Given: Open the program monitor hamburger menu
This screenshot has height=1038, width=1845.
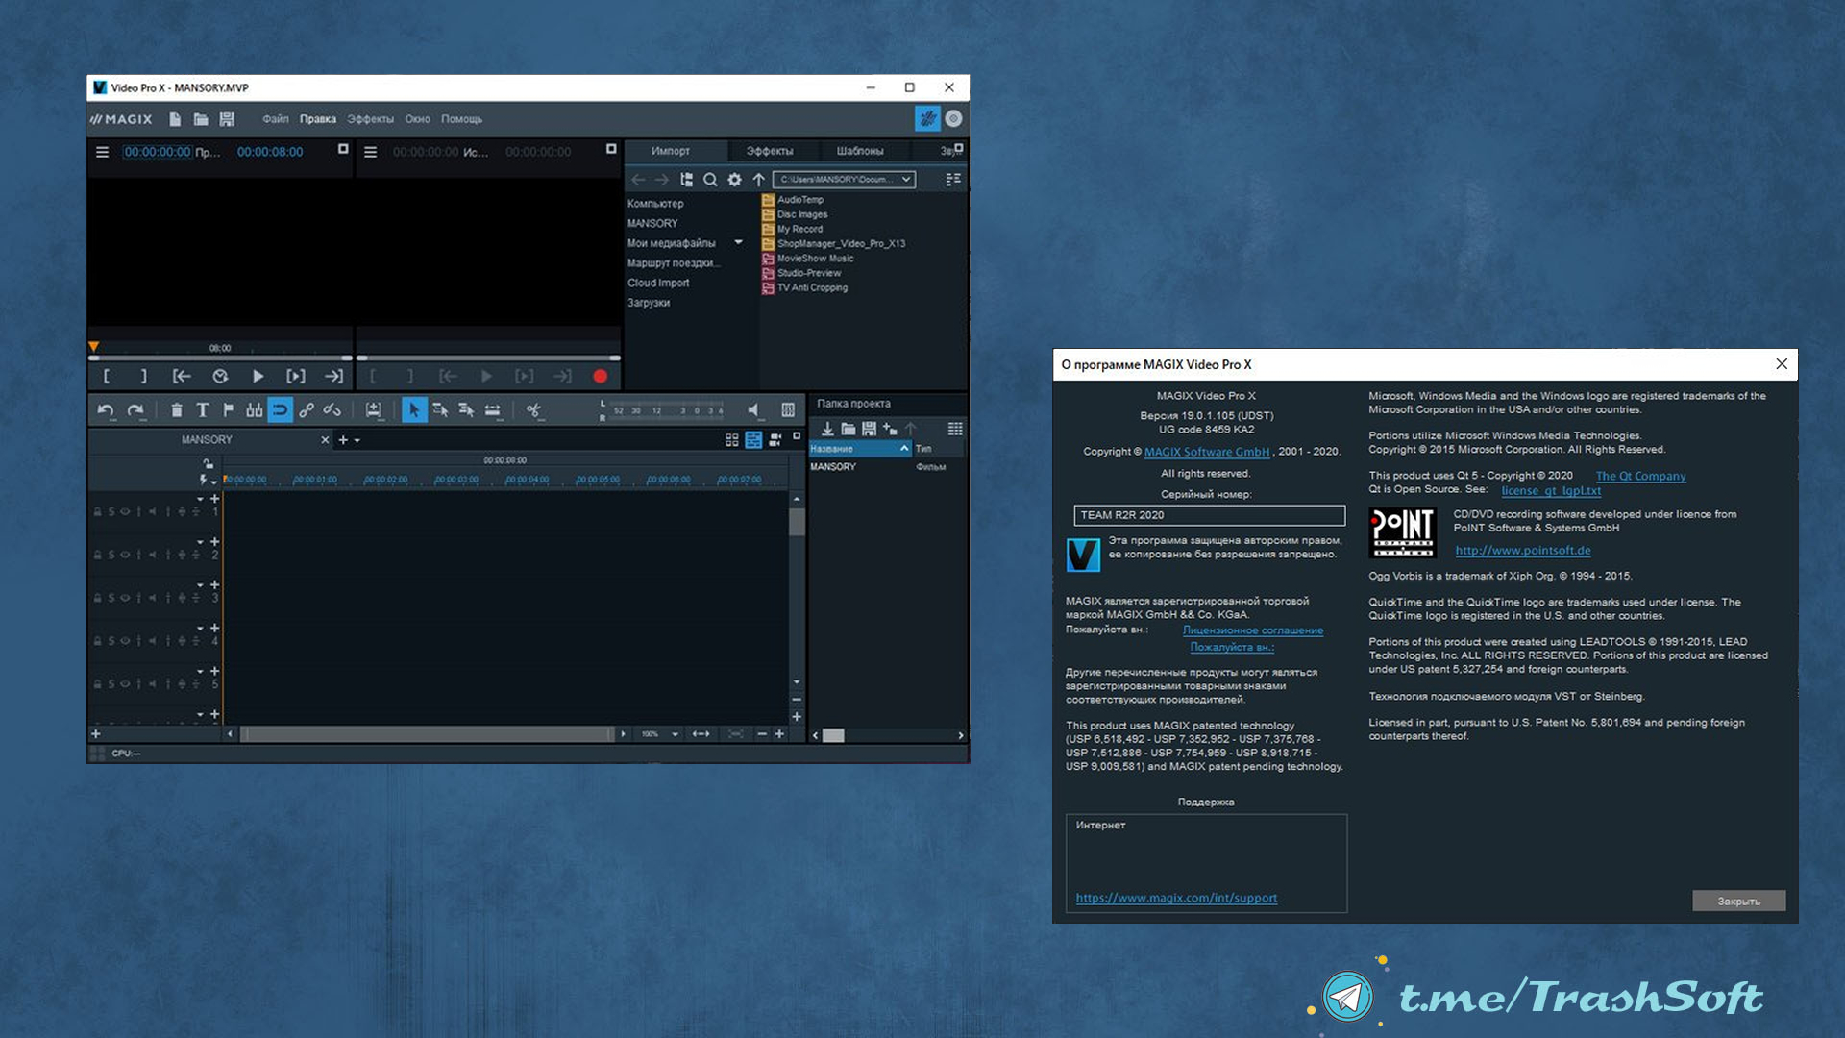Looking at the screenshot, I should [102, 152].
